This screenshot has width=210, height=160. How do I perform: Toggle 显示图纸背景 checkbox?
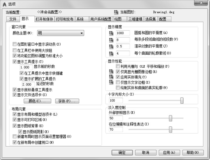coord(14,126)
